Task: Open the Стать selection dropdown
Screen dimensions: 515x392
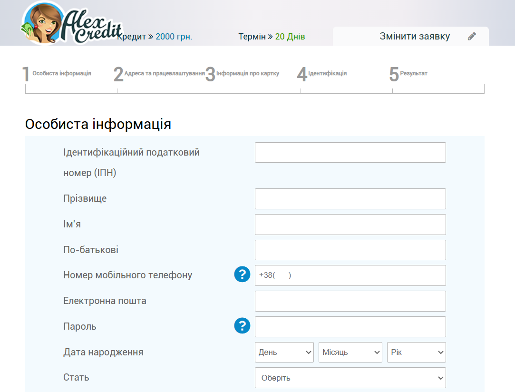Action: coord(350,377)
